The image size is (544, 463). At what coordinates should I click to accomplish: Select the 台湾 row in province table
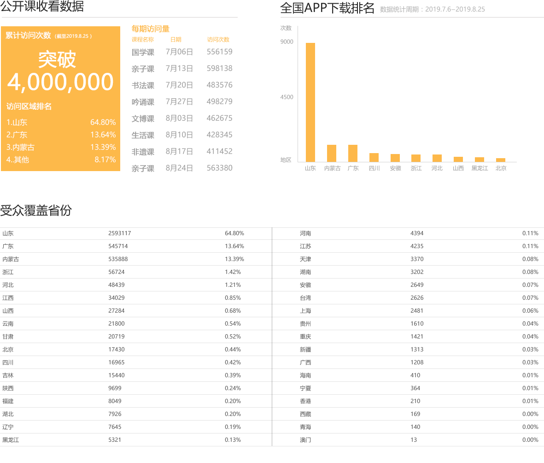[x=305, y=298]
